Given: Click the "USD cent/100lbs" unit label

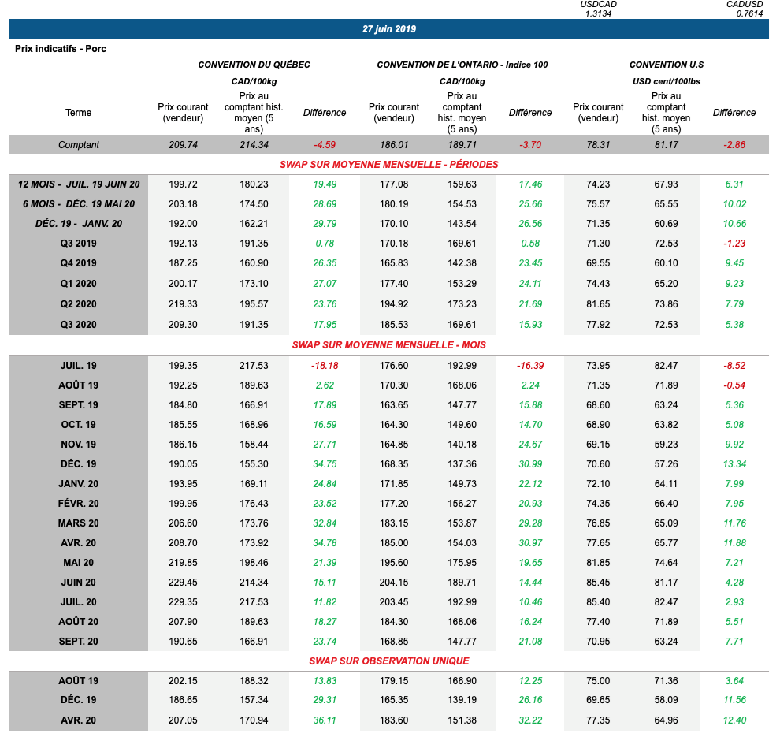Looking at the screenshot, I should click(x=666, y=81).
